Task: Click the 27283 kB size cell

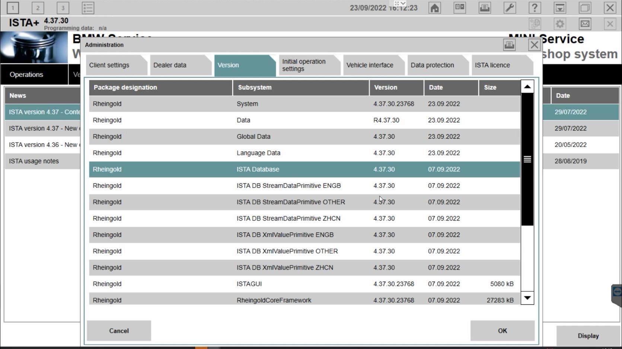Action: (500, 300)
